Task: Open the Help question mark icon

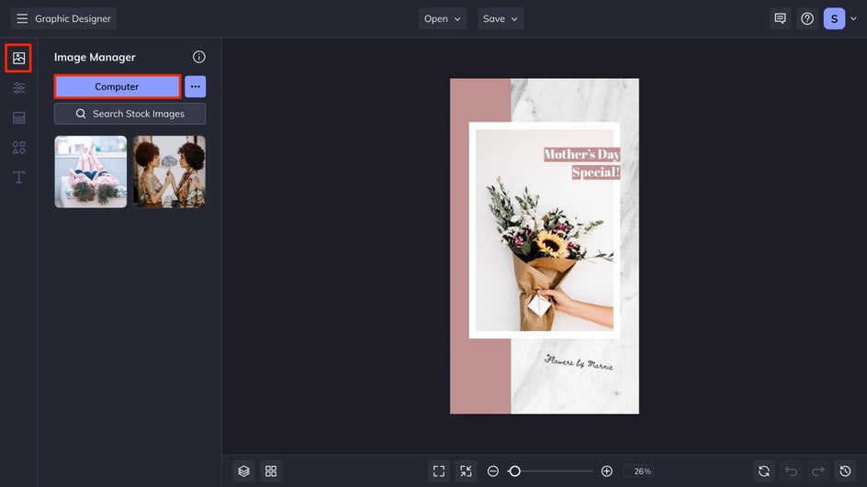Action: 807,18
